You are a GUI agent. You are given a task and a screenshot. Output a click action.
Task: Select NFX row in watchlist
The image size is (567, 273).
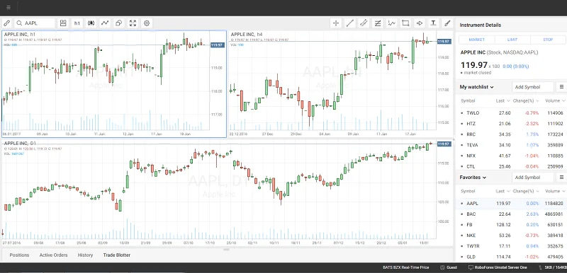coord(512,156)
